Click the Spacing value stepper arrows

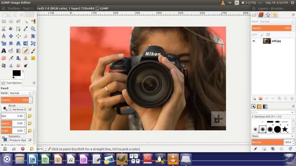293,142
